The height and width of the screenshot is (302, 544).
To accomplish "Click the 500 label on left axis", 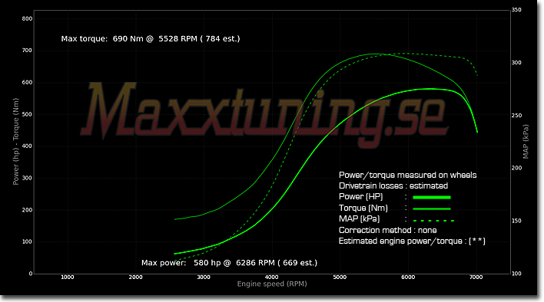I will pos(27,114).
